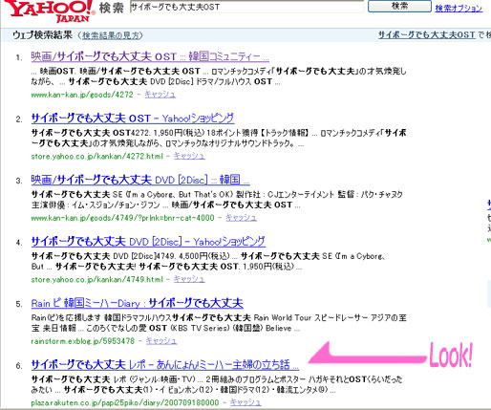
Task: Click URL text www.kan-kan.jp/goods/4749/?prlnk=bnr-cat-4000
Action: [x=122, y=218]
